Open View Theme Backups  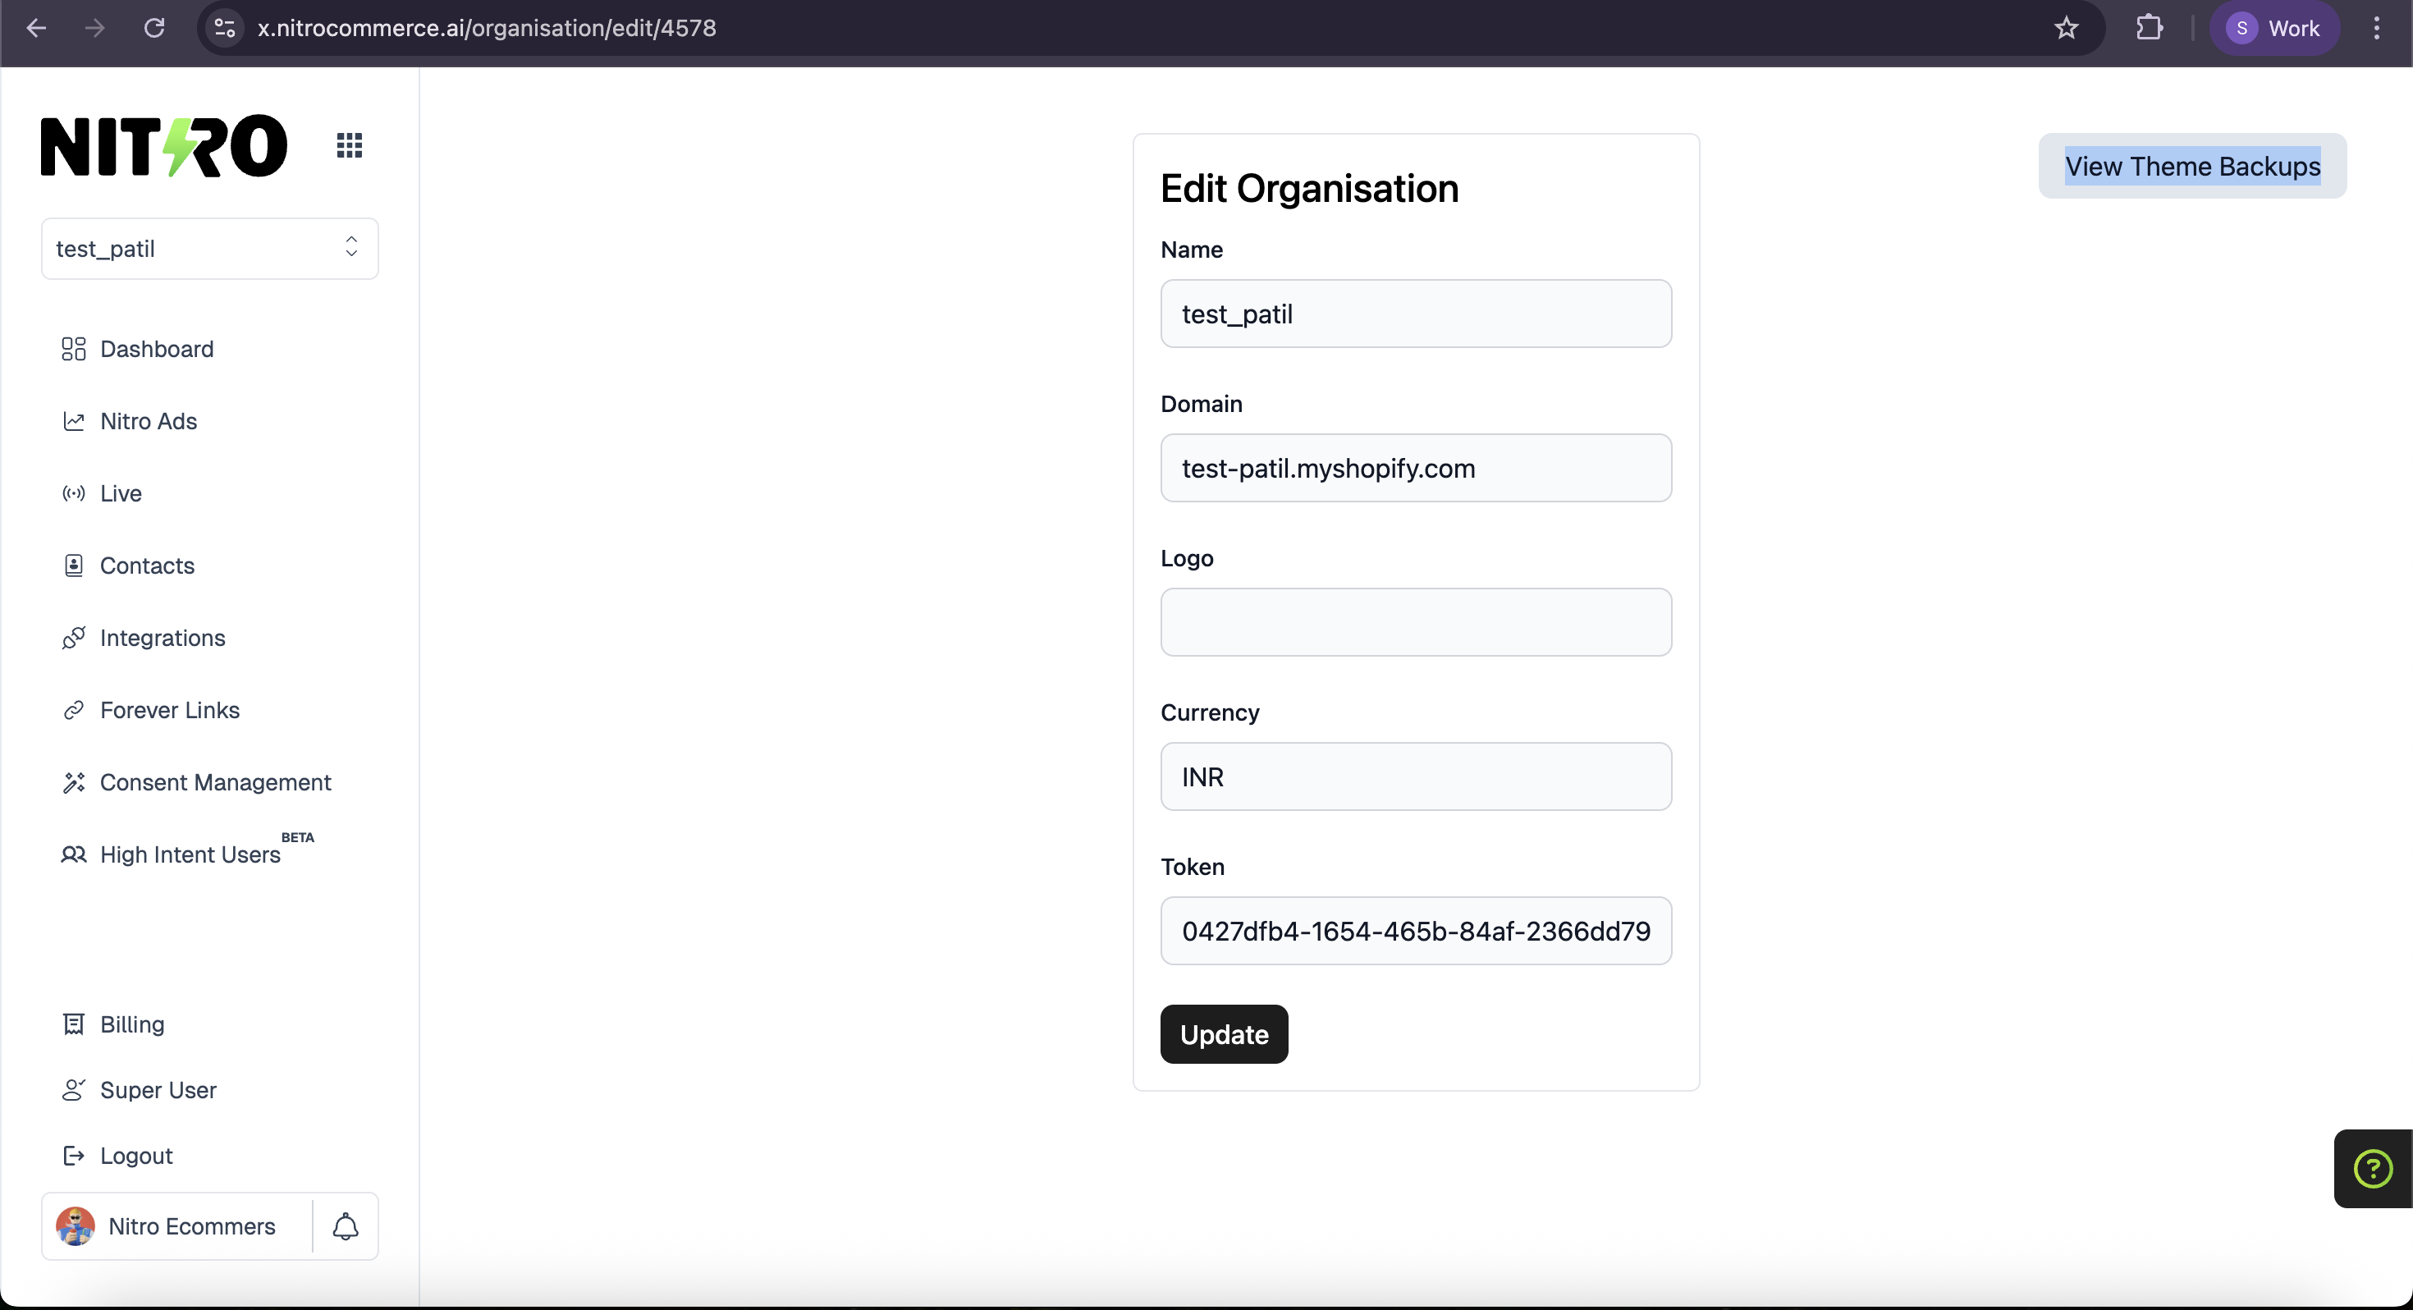[2193, 166]
